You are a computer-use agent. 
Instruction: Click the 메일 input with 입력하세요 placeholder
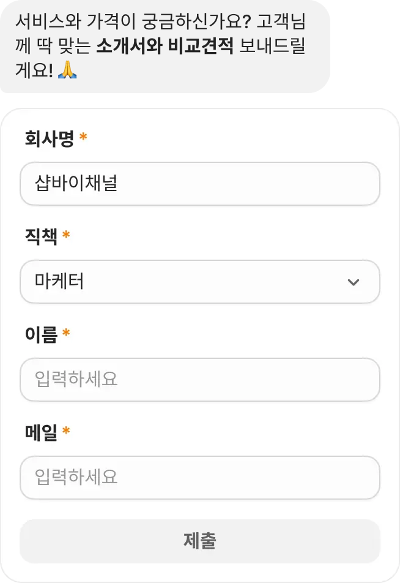pyautogui.click(x=200, y=478)
